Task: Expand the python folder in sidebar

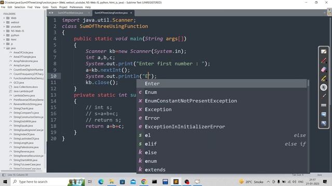Action: click(4, 35)
